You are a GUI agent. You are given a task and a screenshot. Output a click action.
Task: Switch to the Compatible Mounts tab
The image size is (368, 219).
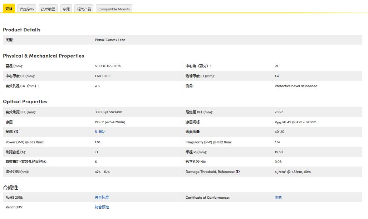114,9
